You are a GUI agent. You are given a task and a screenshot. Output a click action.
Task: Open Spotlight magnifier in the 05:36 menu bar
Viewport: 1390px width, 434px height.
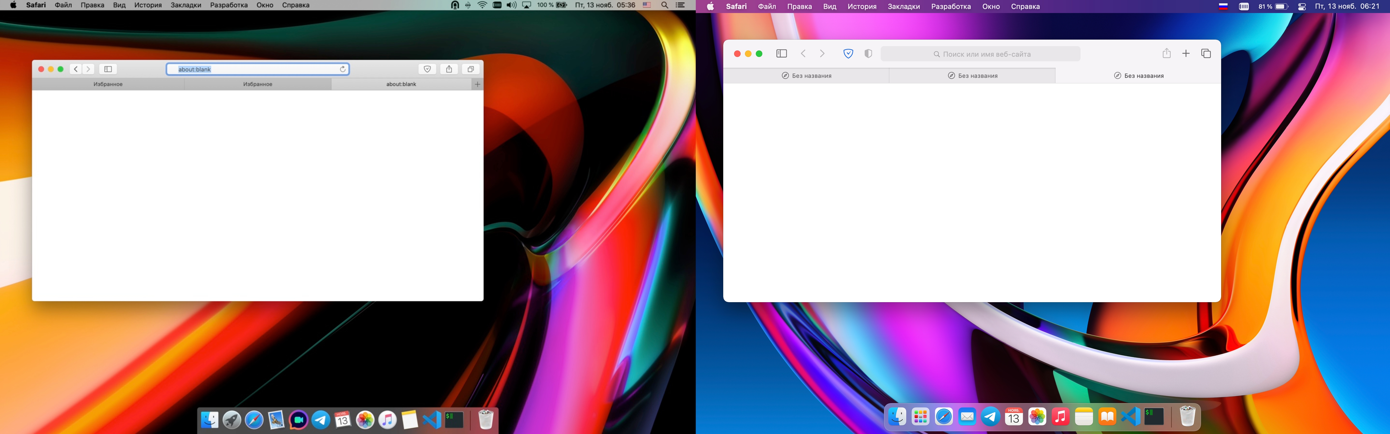click(x=665, y=5)
